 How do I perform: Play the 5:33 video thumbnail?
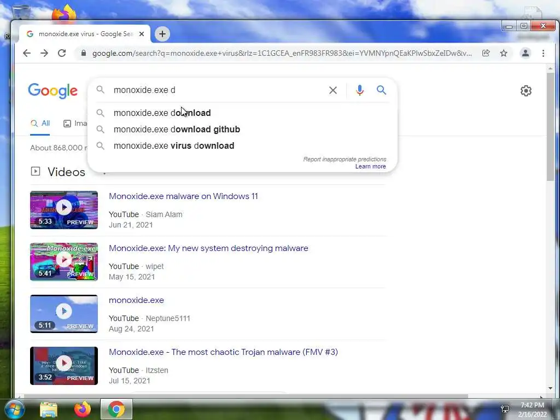(x=64, y=210)
